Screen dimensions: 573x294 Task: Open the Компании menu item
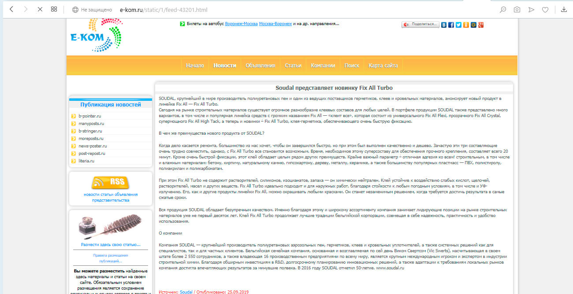coord(323,66)
